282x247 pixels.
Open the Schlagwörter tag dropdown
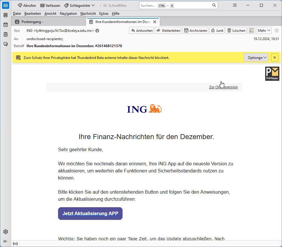80,6
